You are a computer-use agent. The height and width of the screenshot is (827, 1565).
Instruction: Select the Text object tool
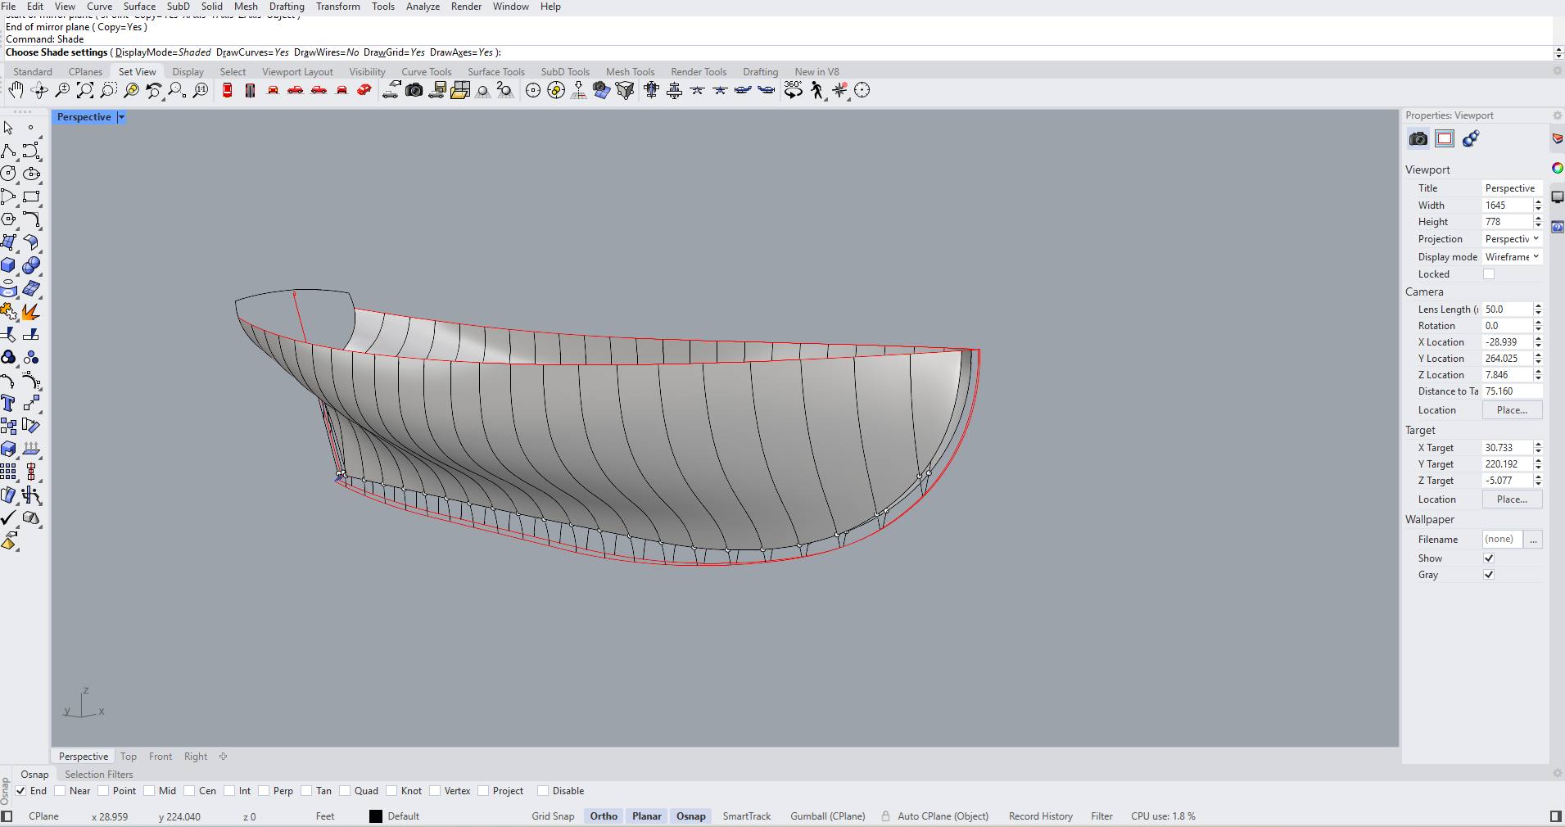[8, 403]
